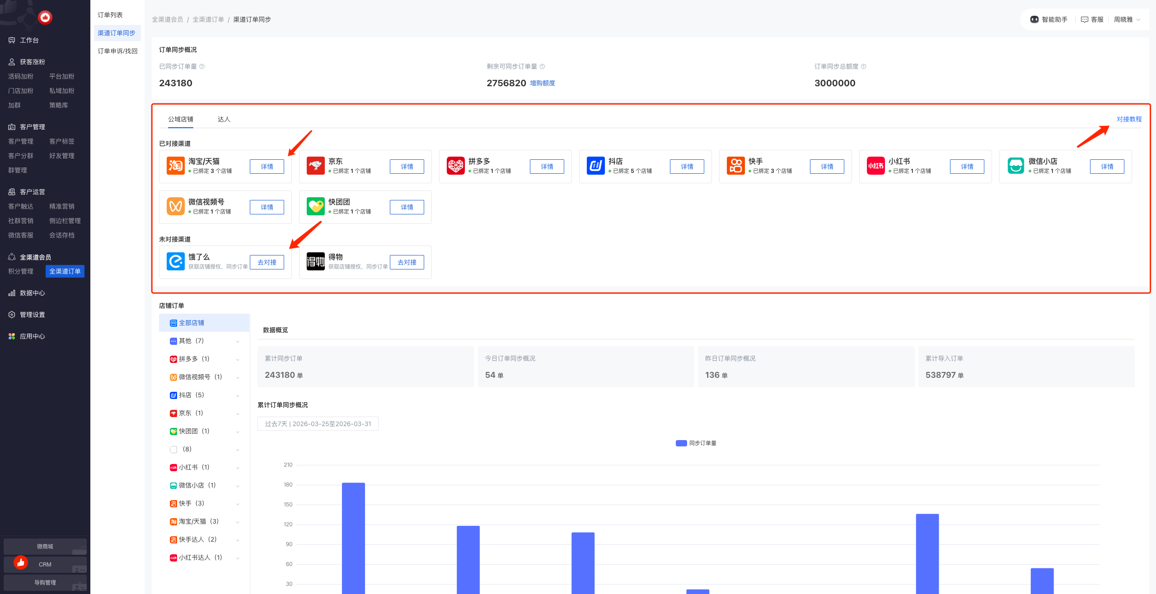Click the JD.com channel logo
Image resolution: width=1156 pixels, height=594 pixels.
coord(315,166)
